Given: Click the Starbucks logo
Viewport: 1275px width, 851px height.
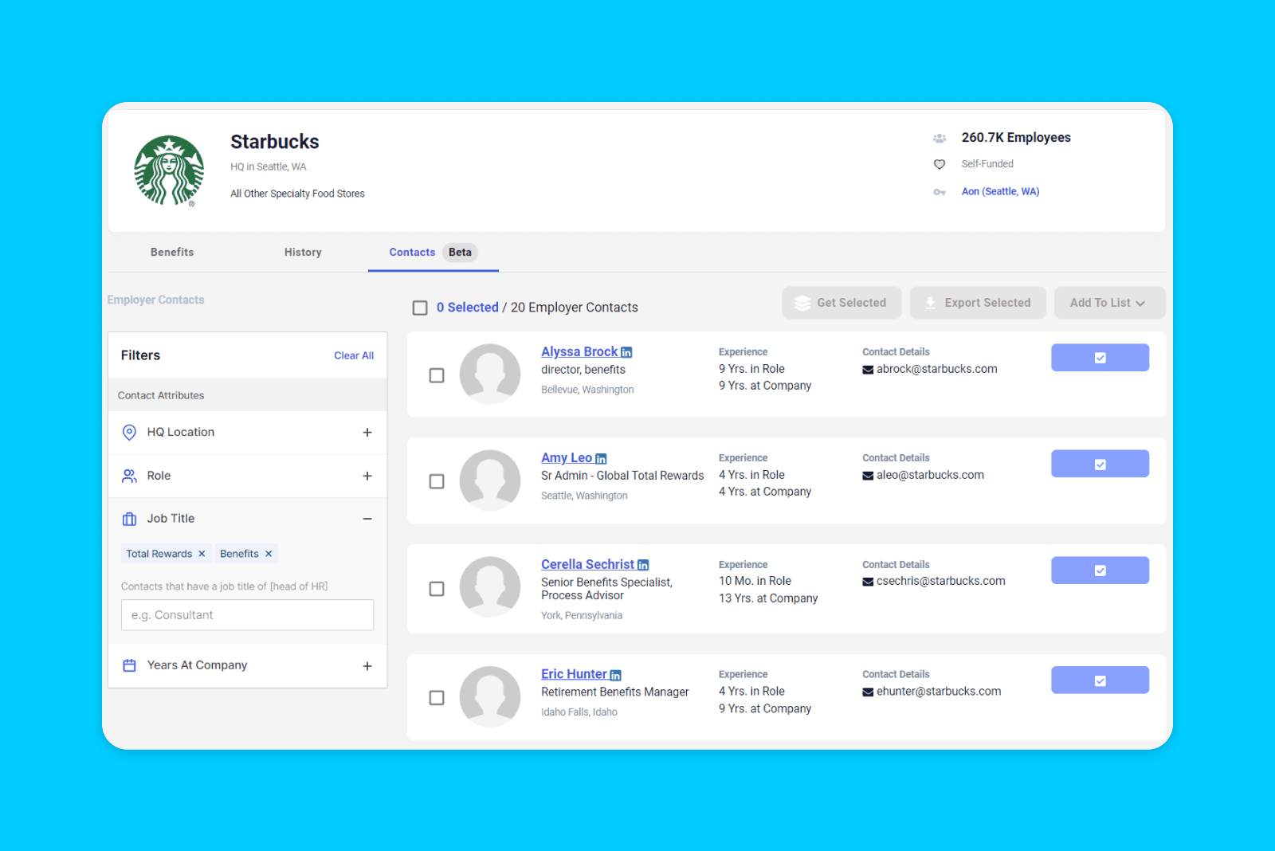Looking at the screenshot, I should point(169,171).
